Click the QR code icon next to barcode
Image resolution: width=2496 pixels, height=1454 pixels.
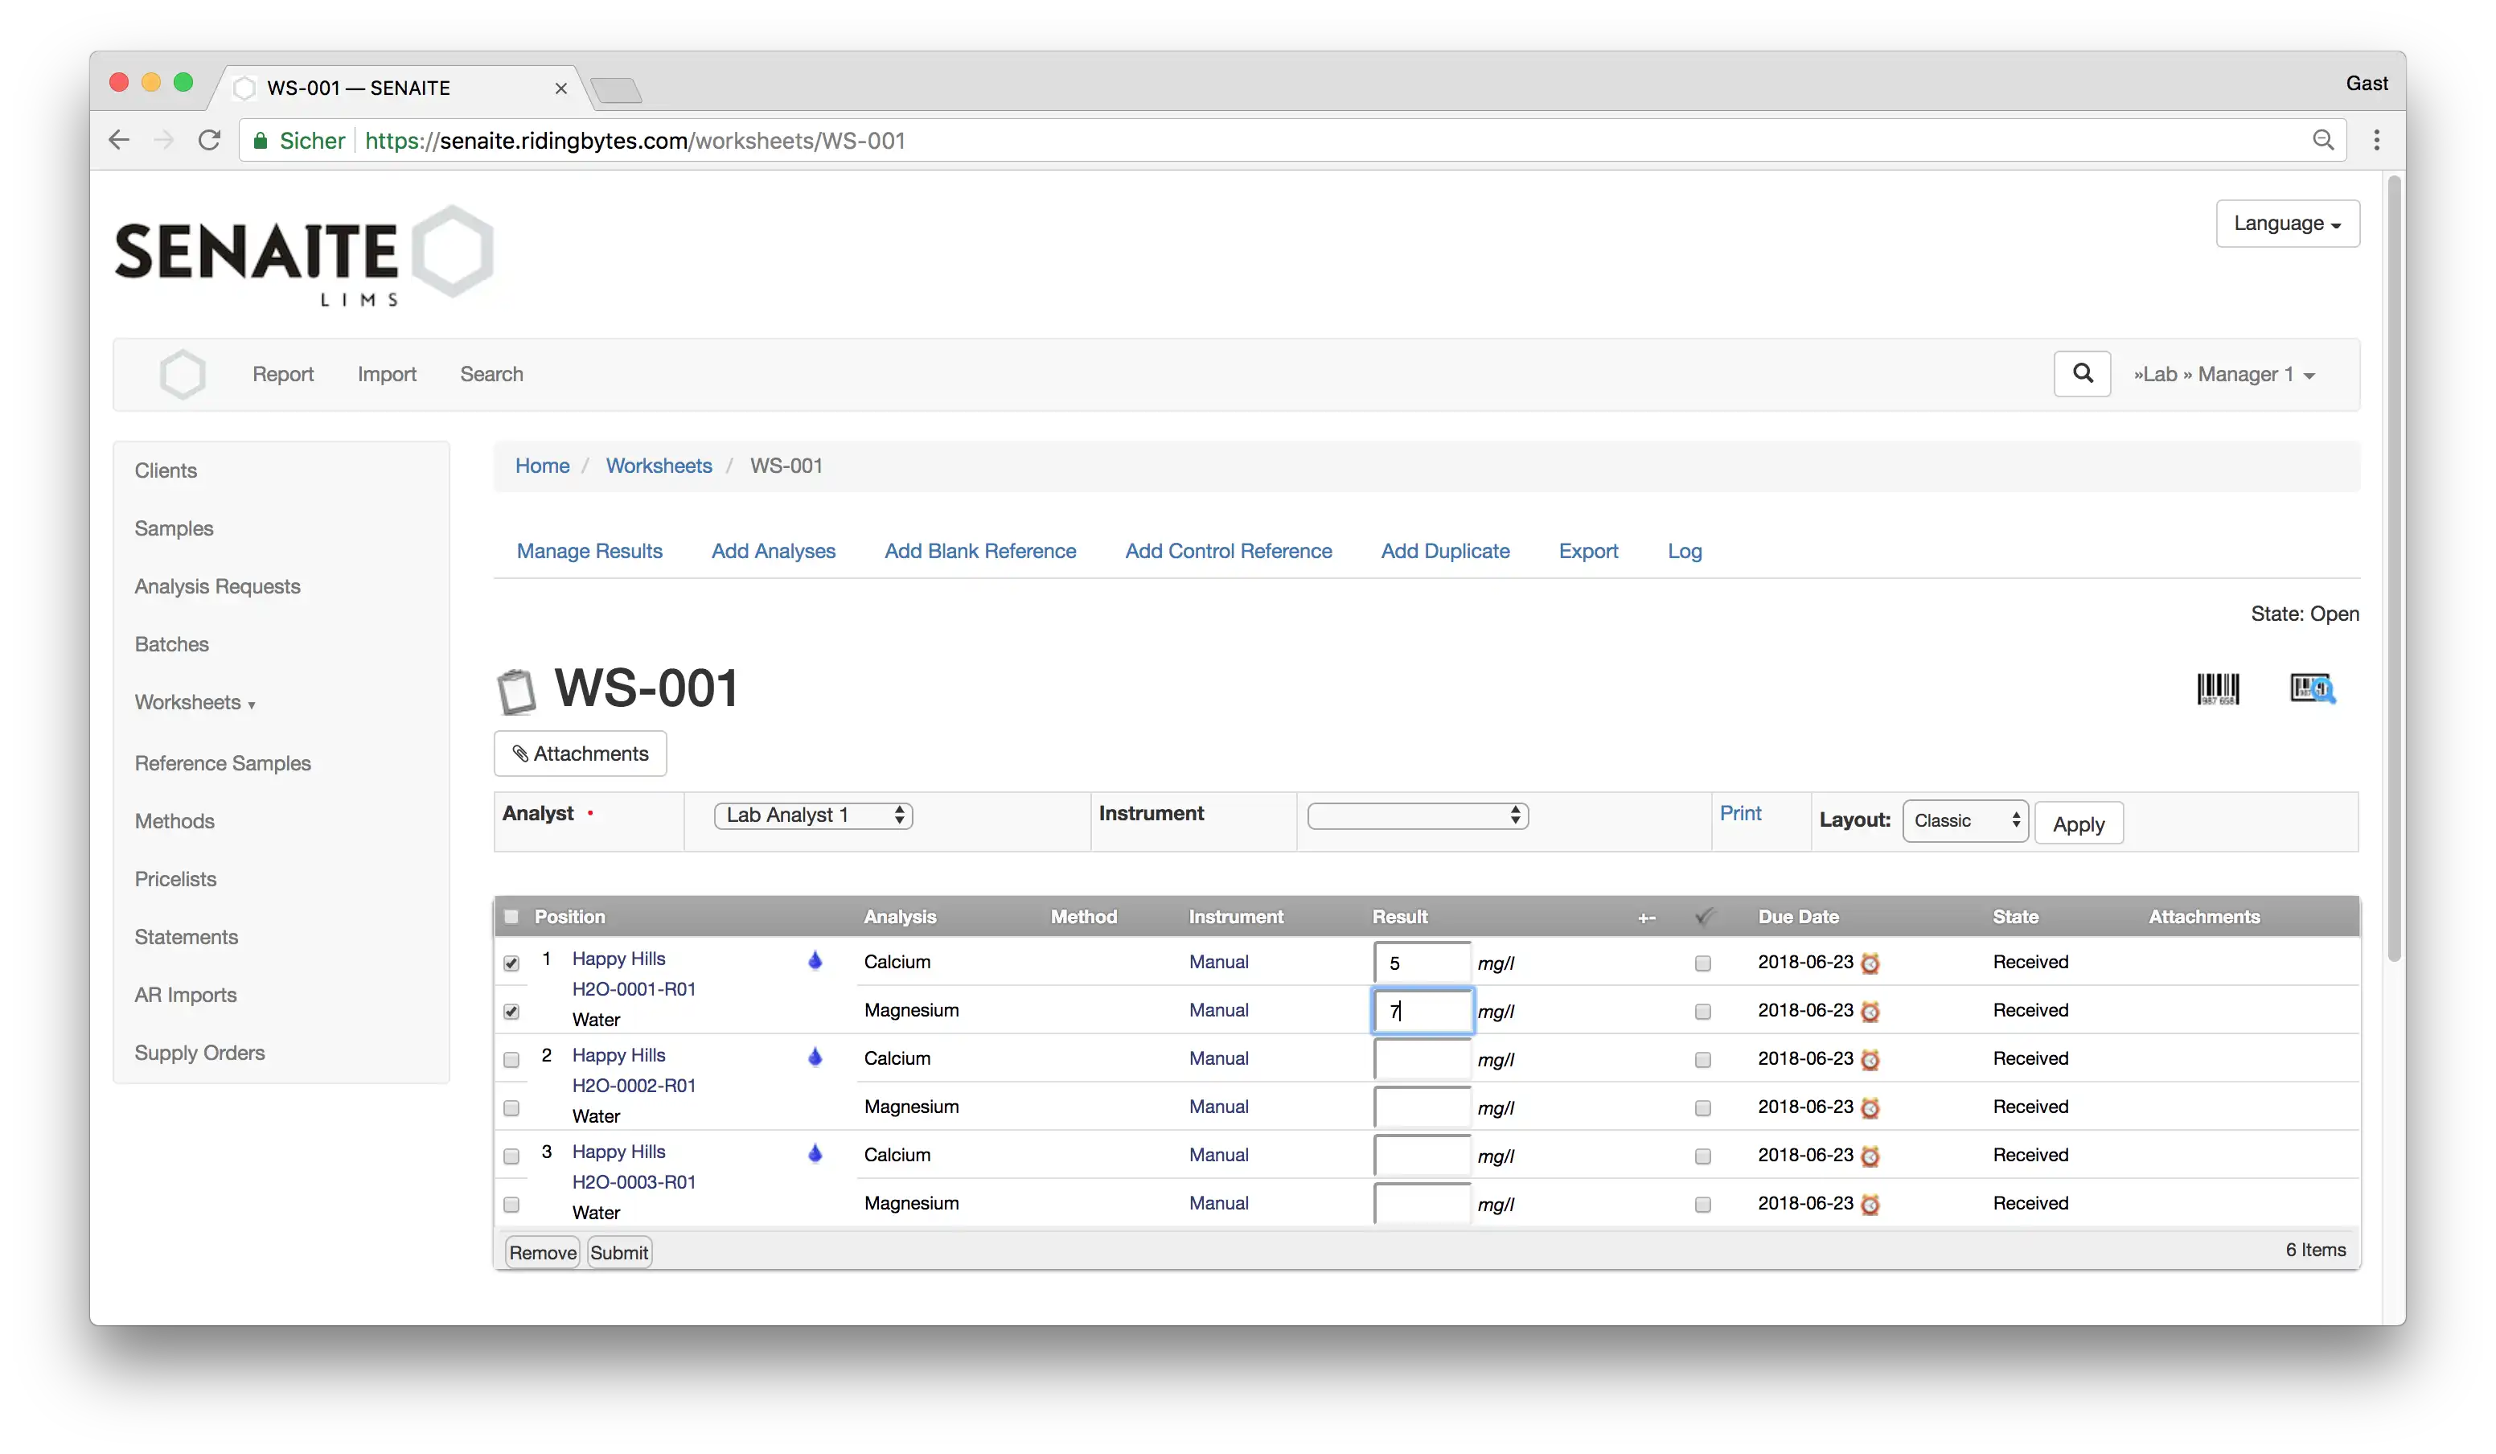coord(2311,687)
